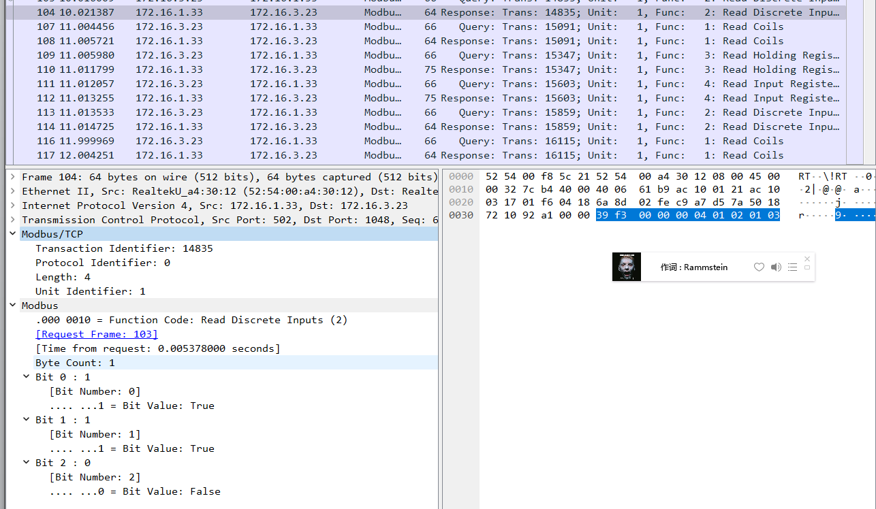
Task: Select packet 116 Read Coils query row
Action: (x=272, y=141)
